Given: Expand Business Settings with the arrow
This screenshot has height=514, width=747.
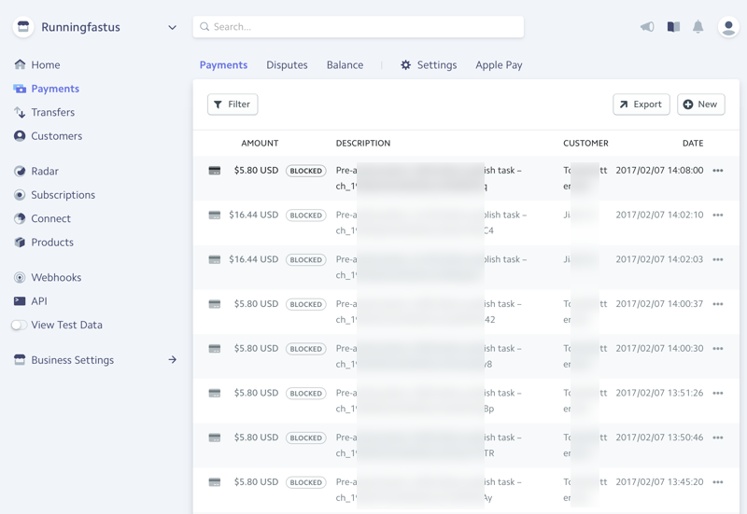Looking at the screenshot, I should coord(173,360).
